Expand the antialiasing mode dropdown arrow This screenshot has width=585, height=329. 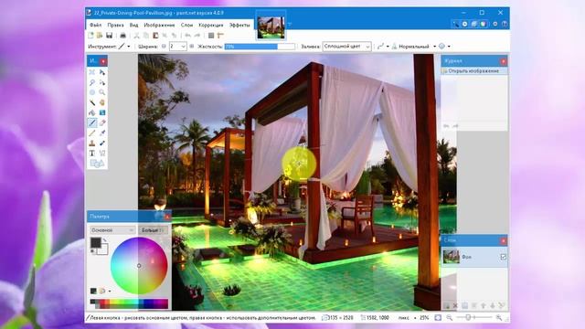[388, 47]
